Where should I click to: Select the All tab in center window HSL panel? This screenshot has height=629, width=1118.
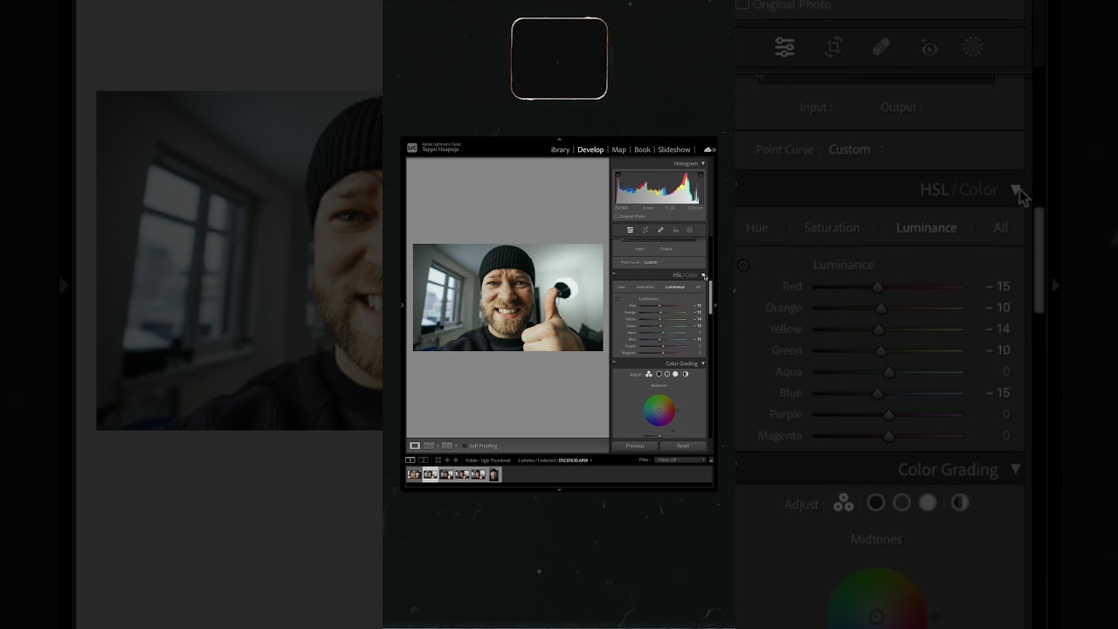pos(699,287)
